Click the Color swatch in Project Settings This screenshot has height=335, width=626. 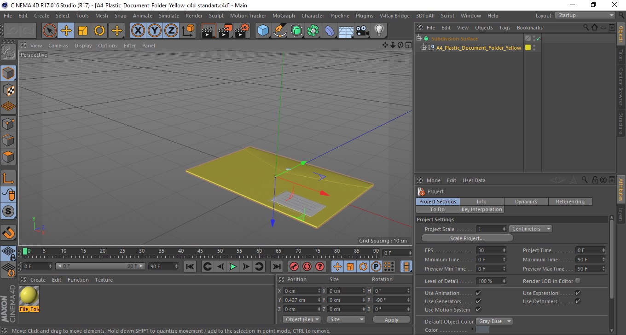click(482, 329)
